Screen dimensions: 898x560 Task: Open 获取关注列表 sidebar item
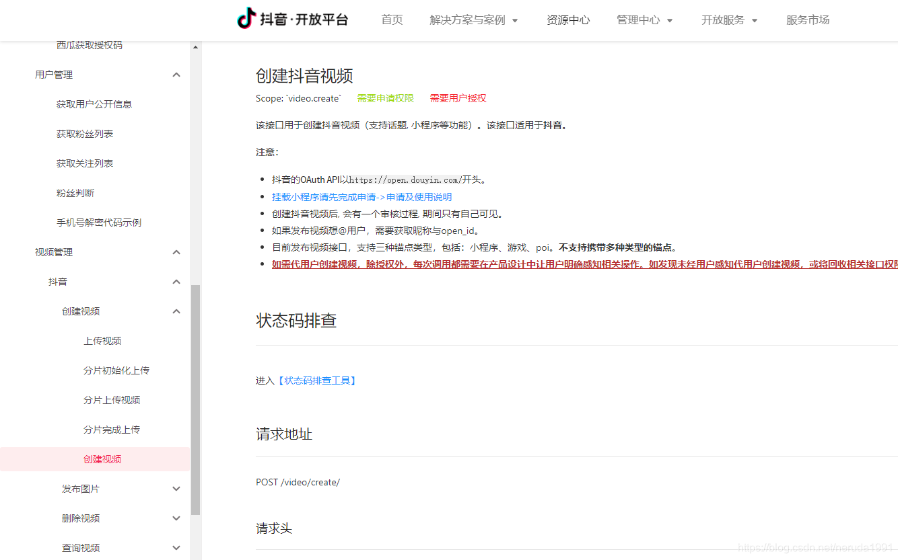click(85, 163)
